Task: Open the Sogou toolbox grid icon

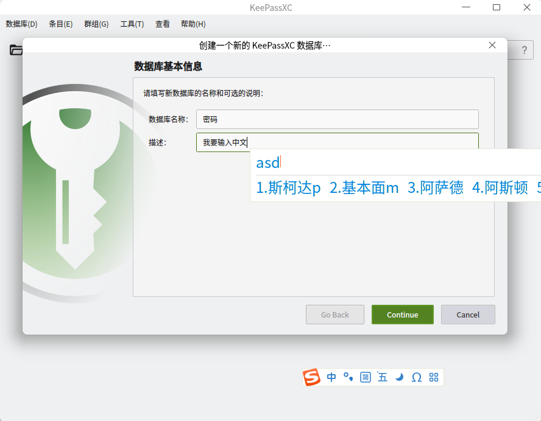Action: pyautogui.click(x=434, y=378)
